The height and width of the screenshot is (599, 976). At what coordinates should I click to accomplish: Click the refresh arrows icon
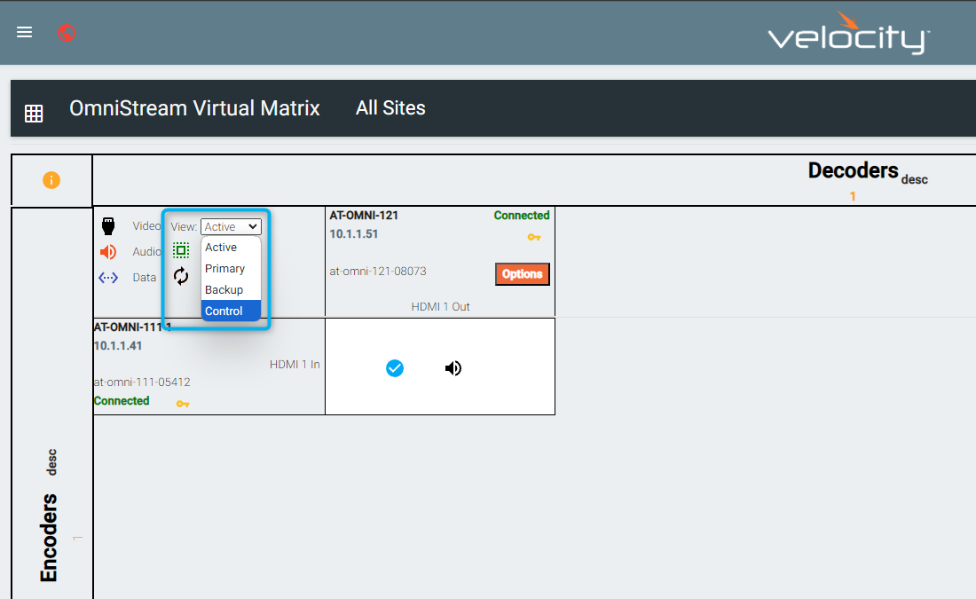coord(181,276)
